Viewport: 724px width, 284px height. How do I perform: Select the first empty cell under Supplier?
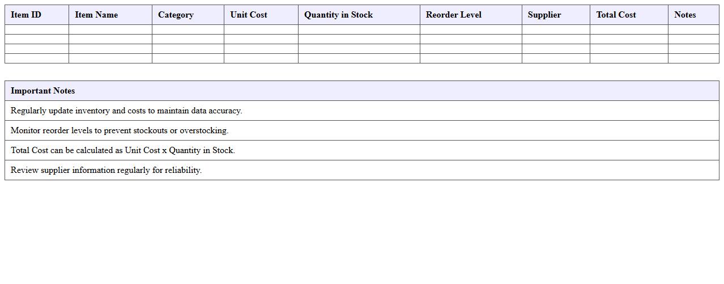click(555, 29)
